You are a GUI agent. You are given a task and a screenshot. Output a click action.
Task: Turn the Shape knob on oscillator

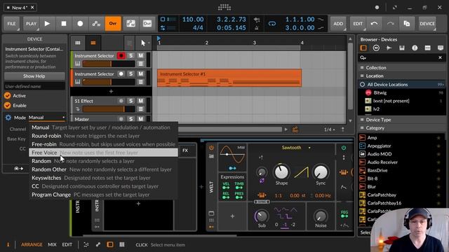click(281, 172)
